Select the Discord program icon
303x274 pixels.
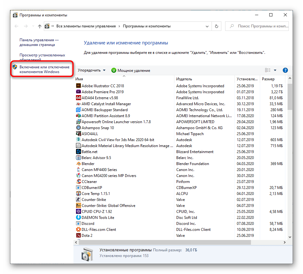tap(79, 224)
